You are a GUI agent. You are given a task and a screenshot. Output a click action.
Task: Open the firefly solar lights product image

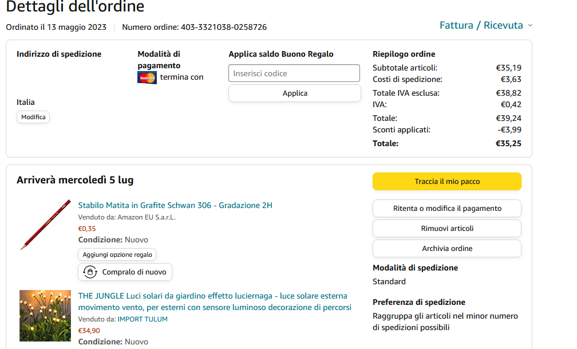[x=45, y=316]
